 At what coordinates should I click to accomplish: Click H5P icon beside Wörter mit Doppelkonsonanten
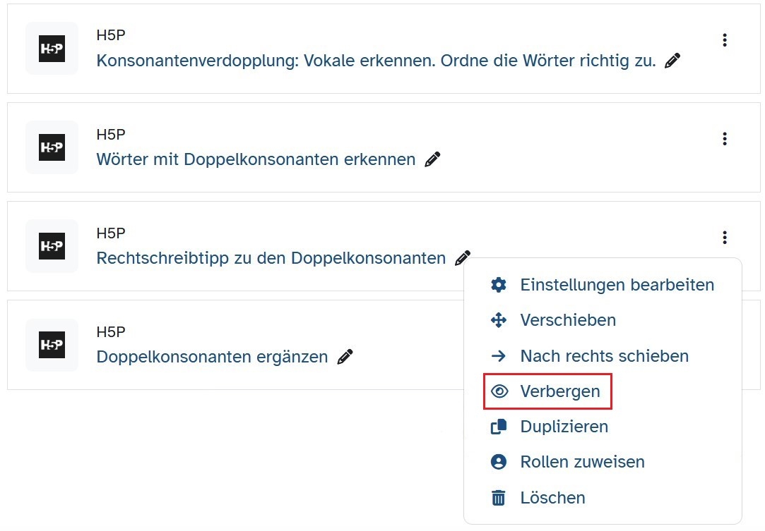[52, 147]
